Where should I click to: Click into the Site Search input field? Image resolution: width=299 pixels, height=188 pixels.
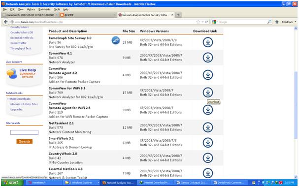coord(24,132)
